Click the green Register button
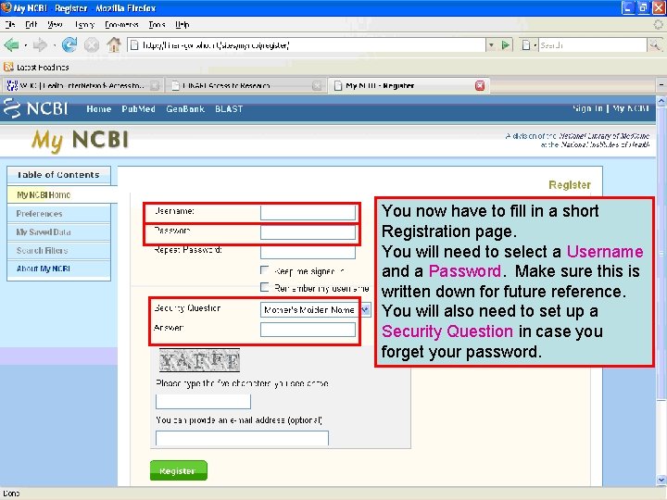Viewport: 667px width, 500px height. pos(179,470)
